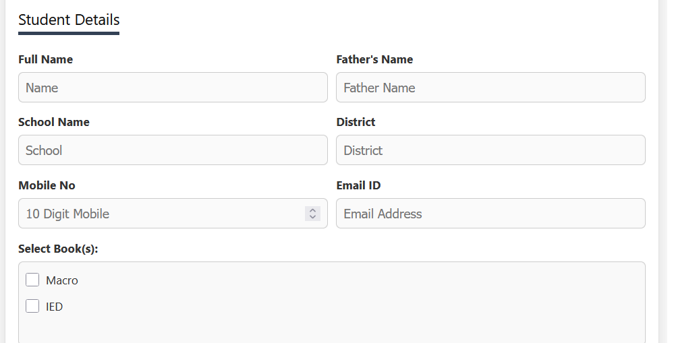Click into the District text field
The height and width of the screenshot is (343, 674).
tap(490, 150)
